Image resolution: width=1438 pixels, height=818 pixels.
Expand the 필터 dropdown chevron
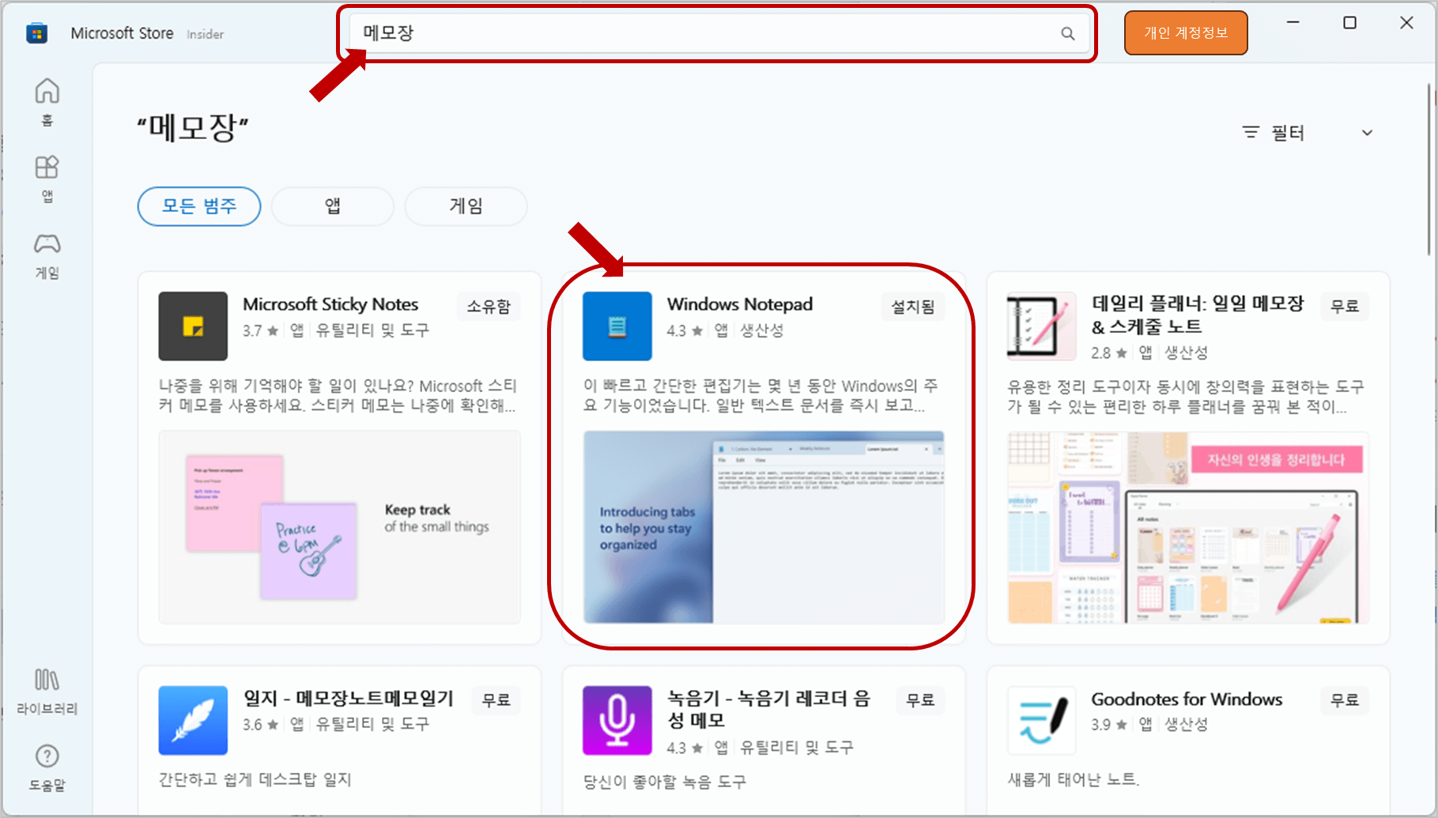click(1367, 133)
